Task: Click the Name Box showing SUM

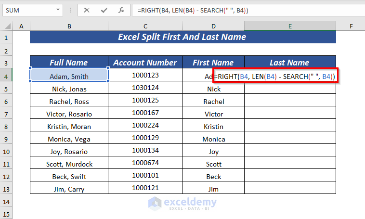Action: tap(29, 10)
